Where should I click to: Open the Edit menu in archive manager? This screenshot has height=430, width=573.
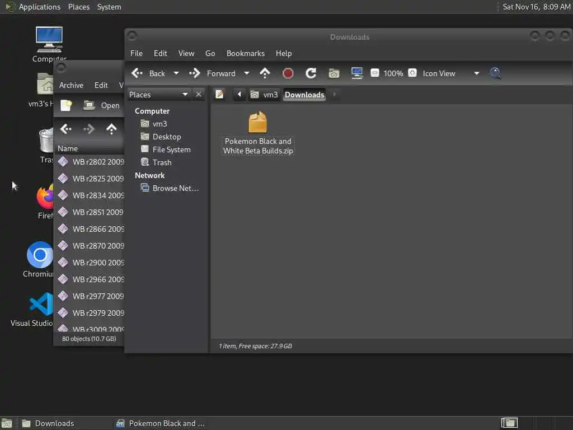click(101, 85)
